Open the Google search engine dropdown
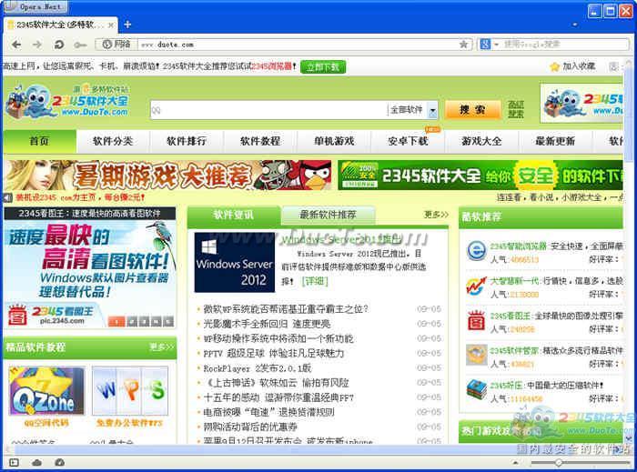 coord(488,44)
